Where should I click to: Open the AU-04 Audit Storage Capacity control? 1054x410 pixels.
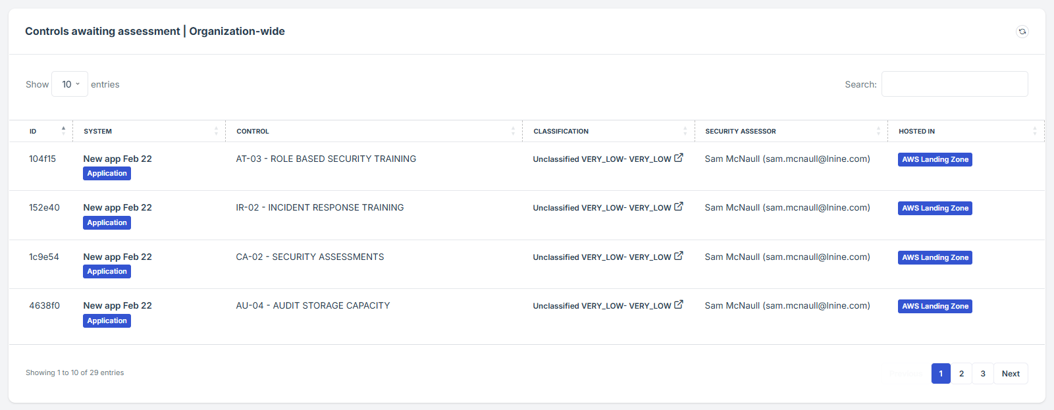[313, 305]
